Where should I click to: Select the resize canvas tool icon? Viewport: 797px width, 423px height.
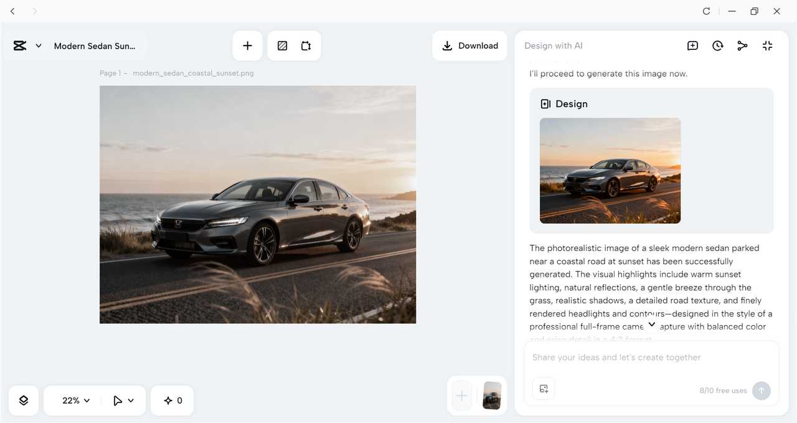click(x=306, y=45)
